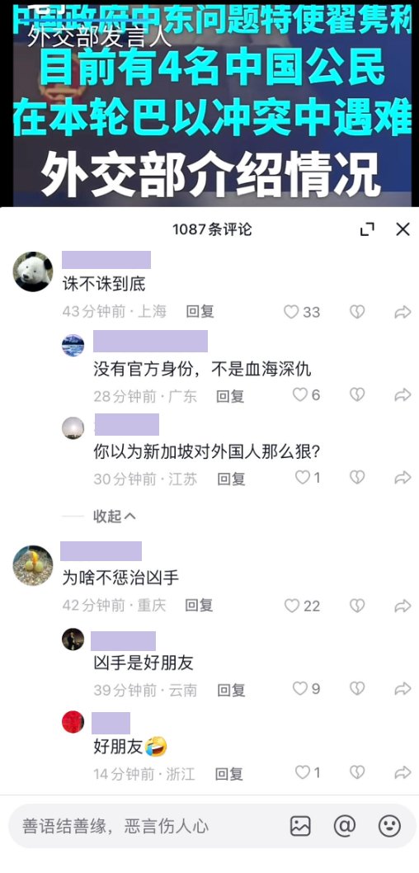Share the comment '为啥不惩治凶手'

click(x=403, y=606)
